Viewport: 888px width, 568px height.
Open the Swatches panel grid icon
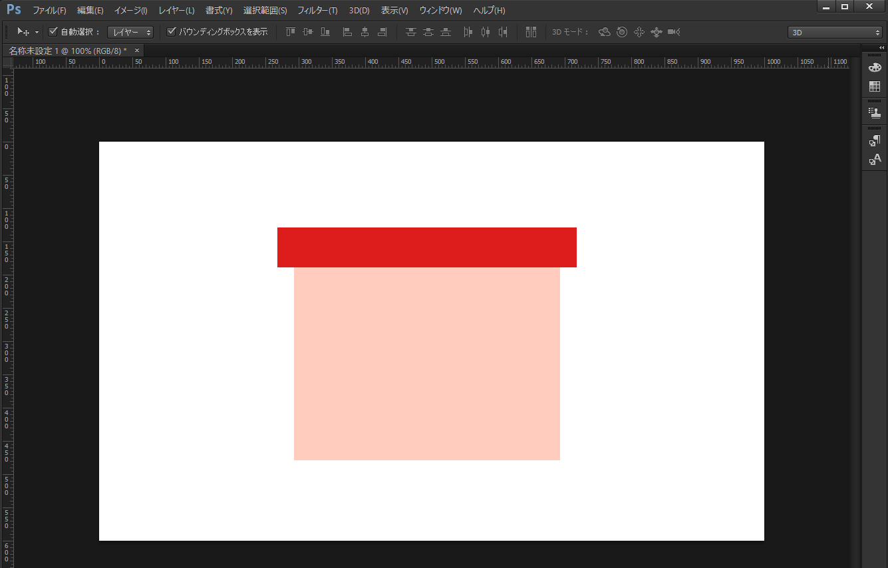click(874, 87)
